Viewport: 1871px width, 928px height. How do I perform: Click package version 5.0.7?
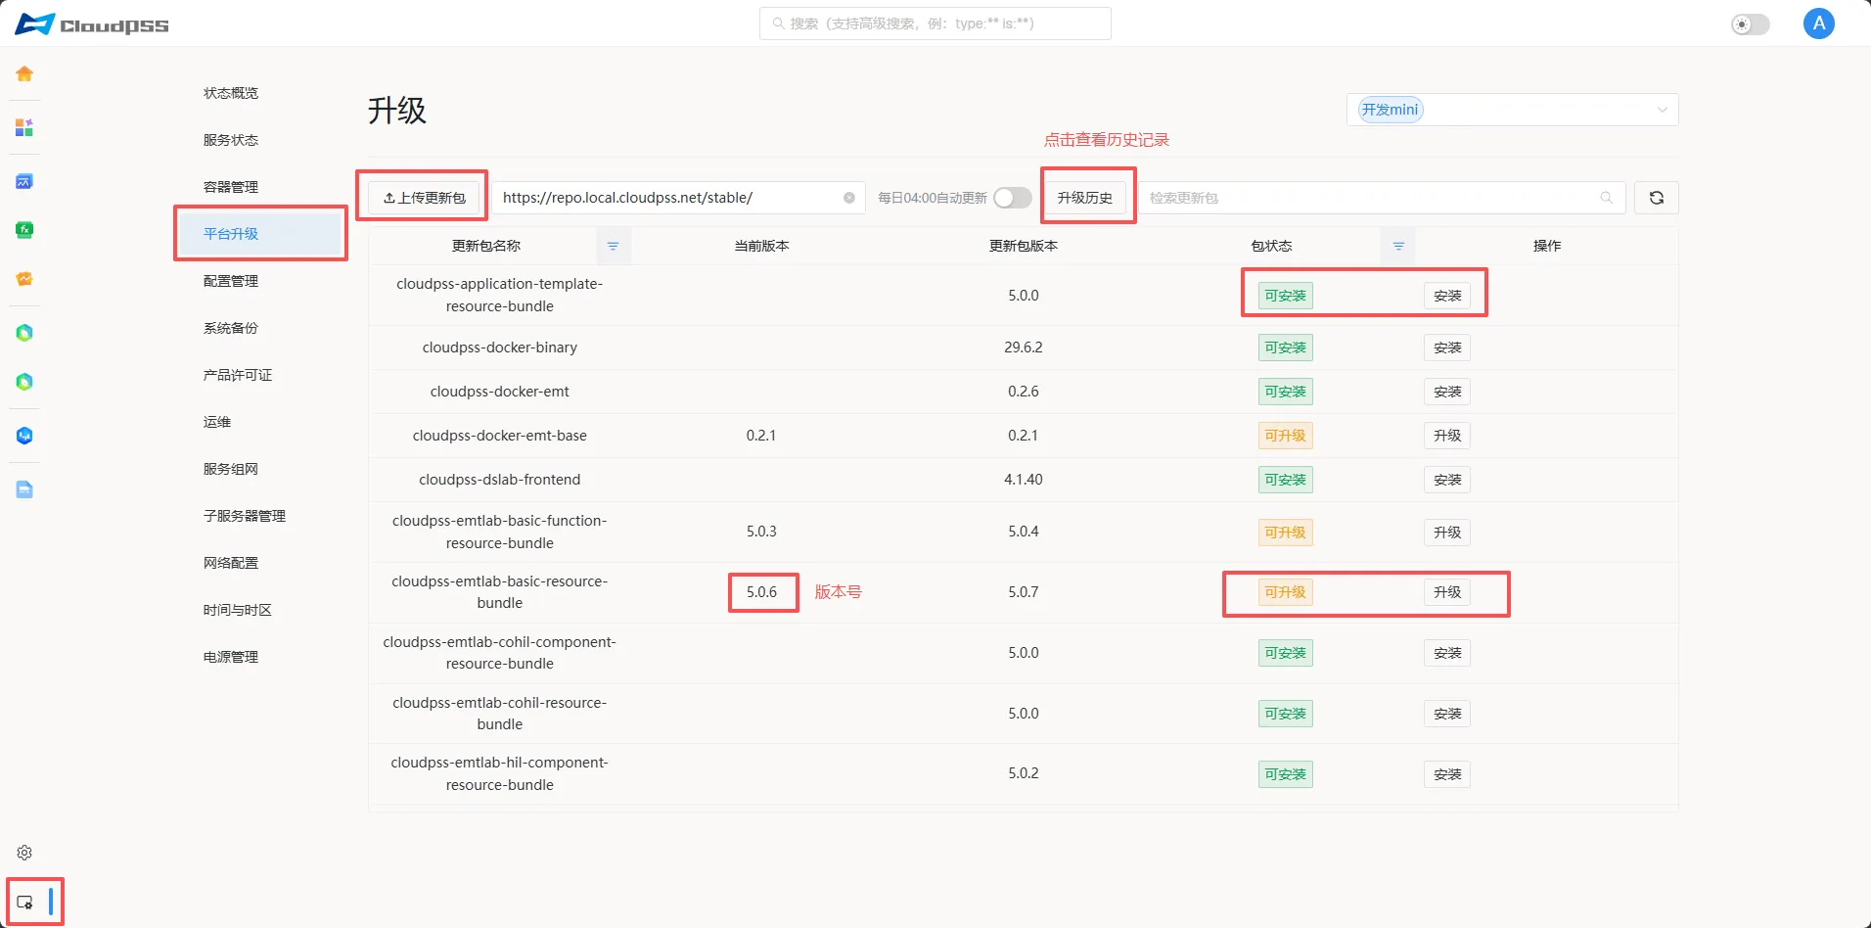1024,592
